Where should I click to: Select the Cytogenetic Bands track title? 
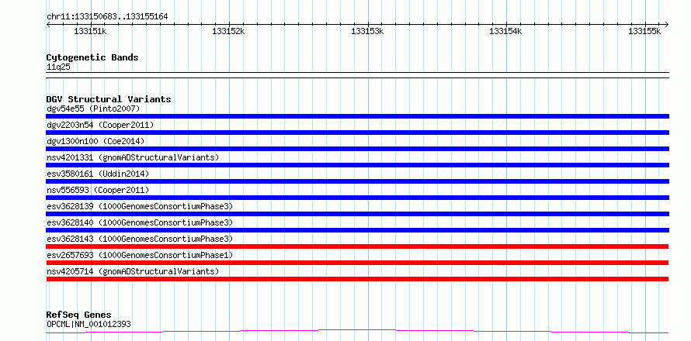point(92,57)
